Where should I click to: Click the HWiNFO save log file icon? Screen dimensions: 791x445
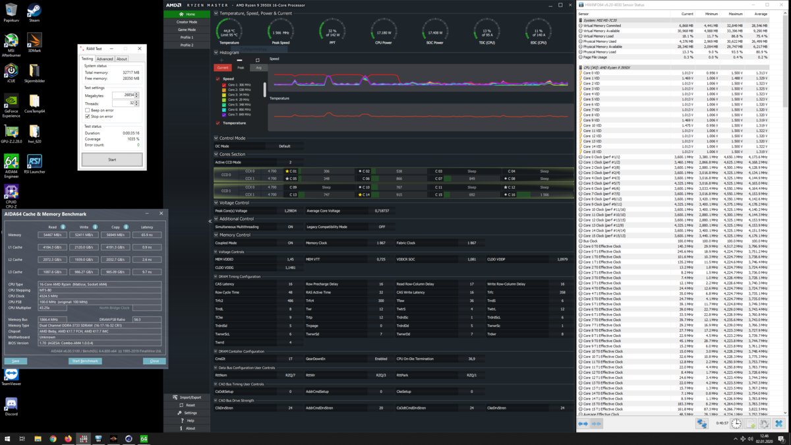tap(751, 424)
